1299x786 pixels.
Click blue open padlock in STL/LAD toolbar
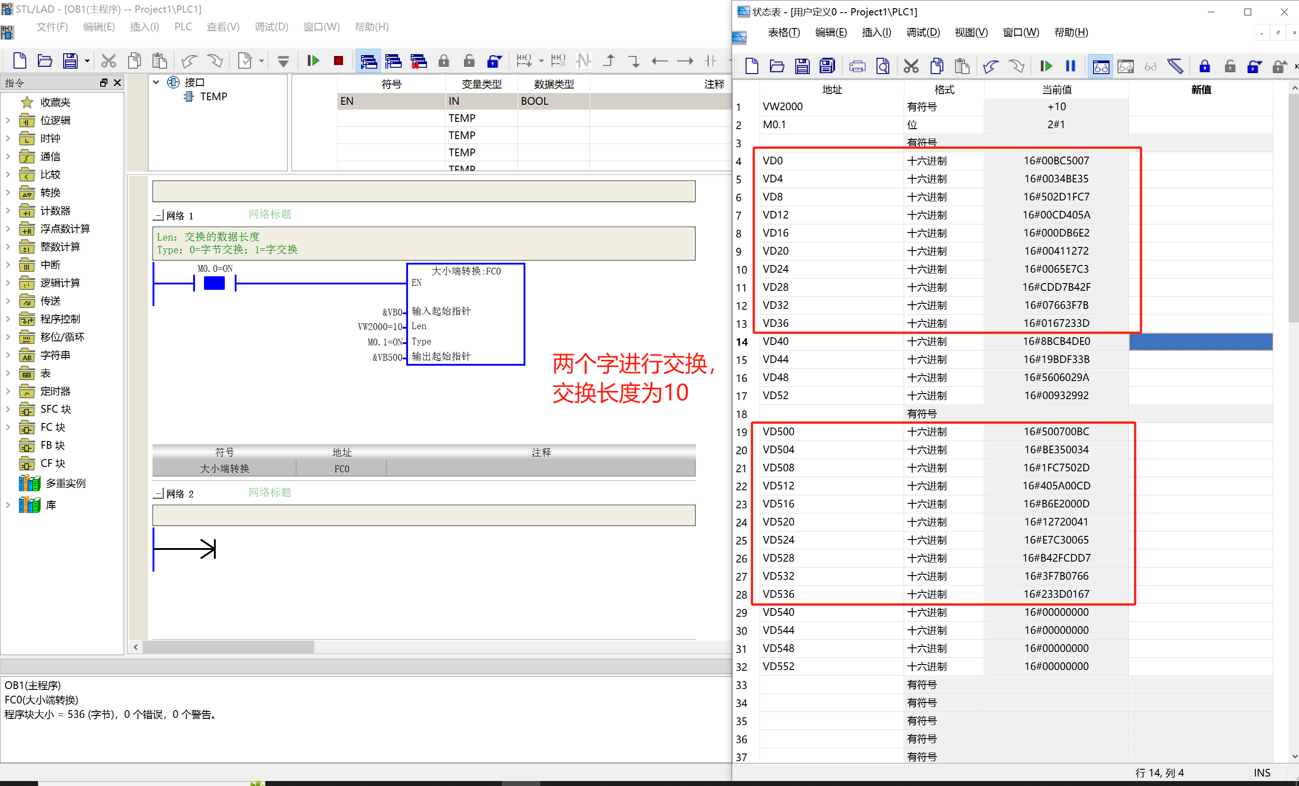click(495, 61)
